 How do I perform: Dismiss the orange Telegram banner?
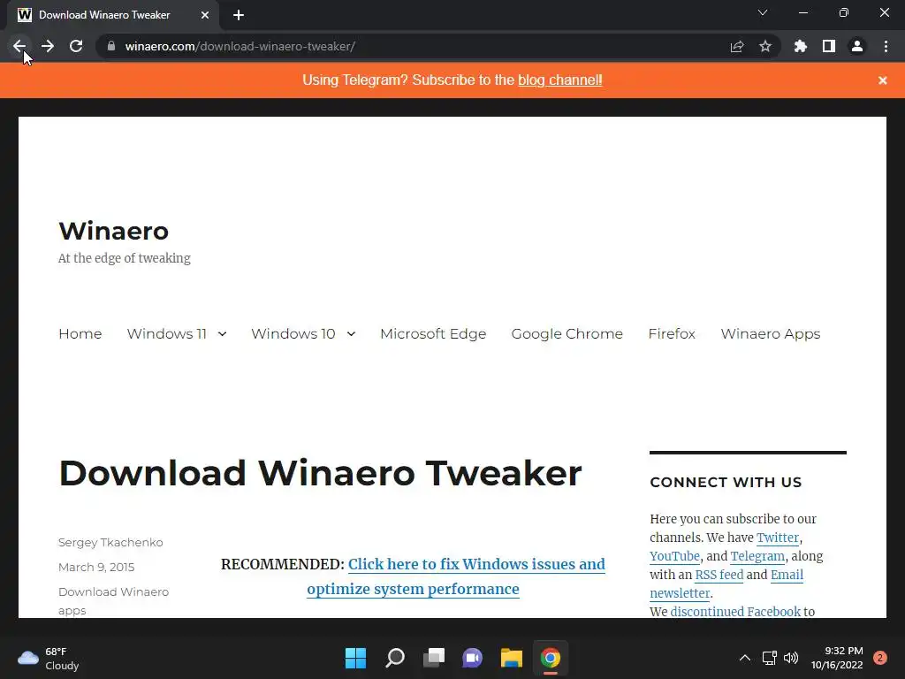coord(883,80)
